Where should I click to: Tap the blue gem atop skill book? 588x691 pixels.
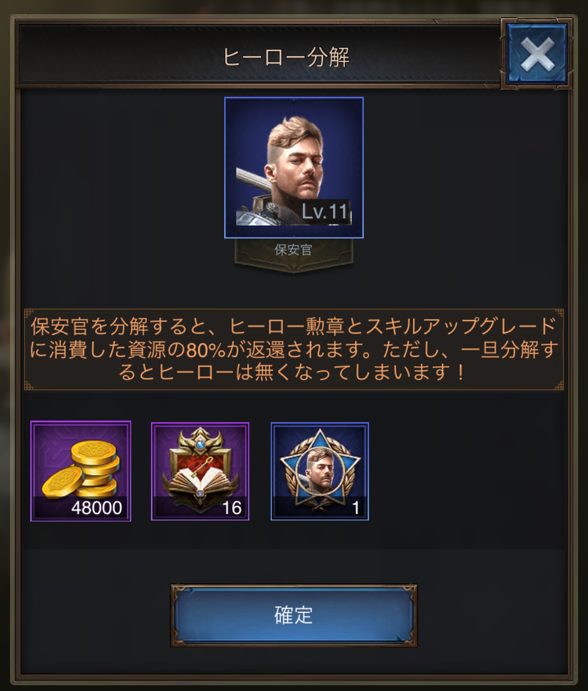[x=201, y=445]
